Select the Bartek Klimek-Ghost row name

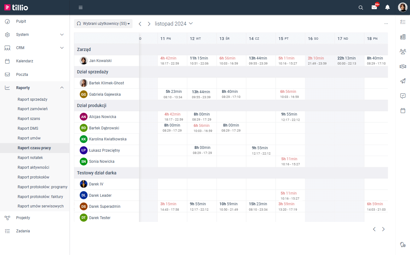pos(106,83)
